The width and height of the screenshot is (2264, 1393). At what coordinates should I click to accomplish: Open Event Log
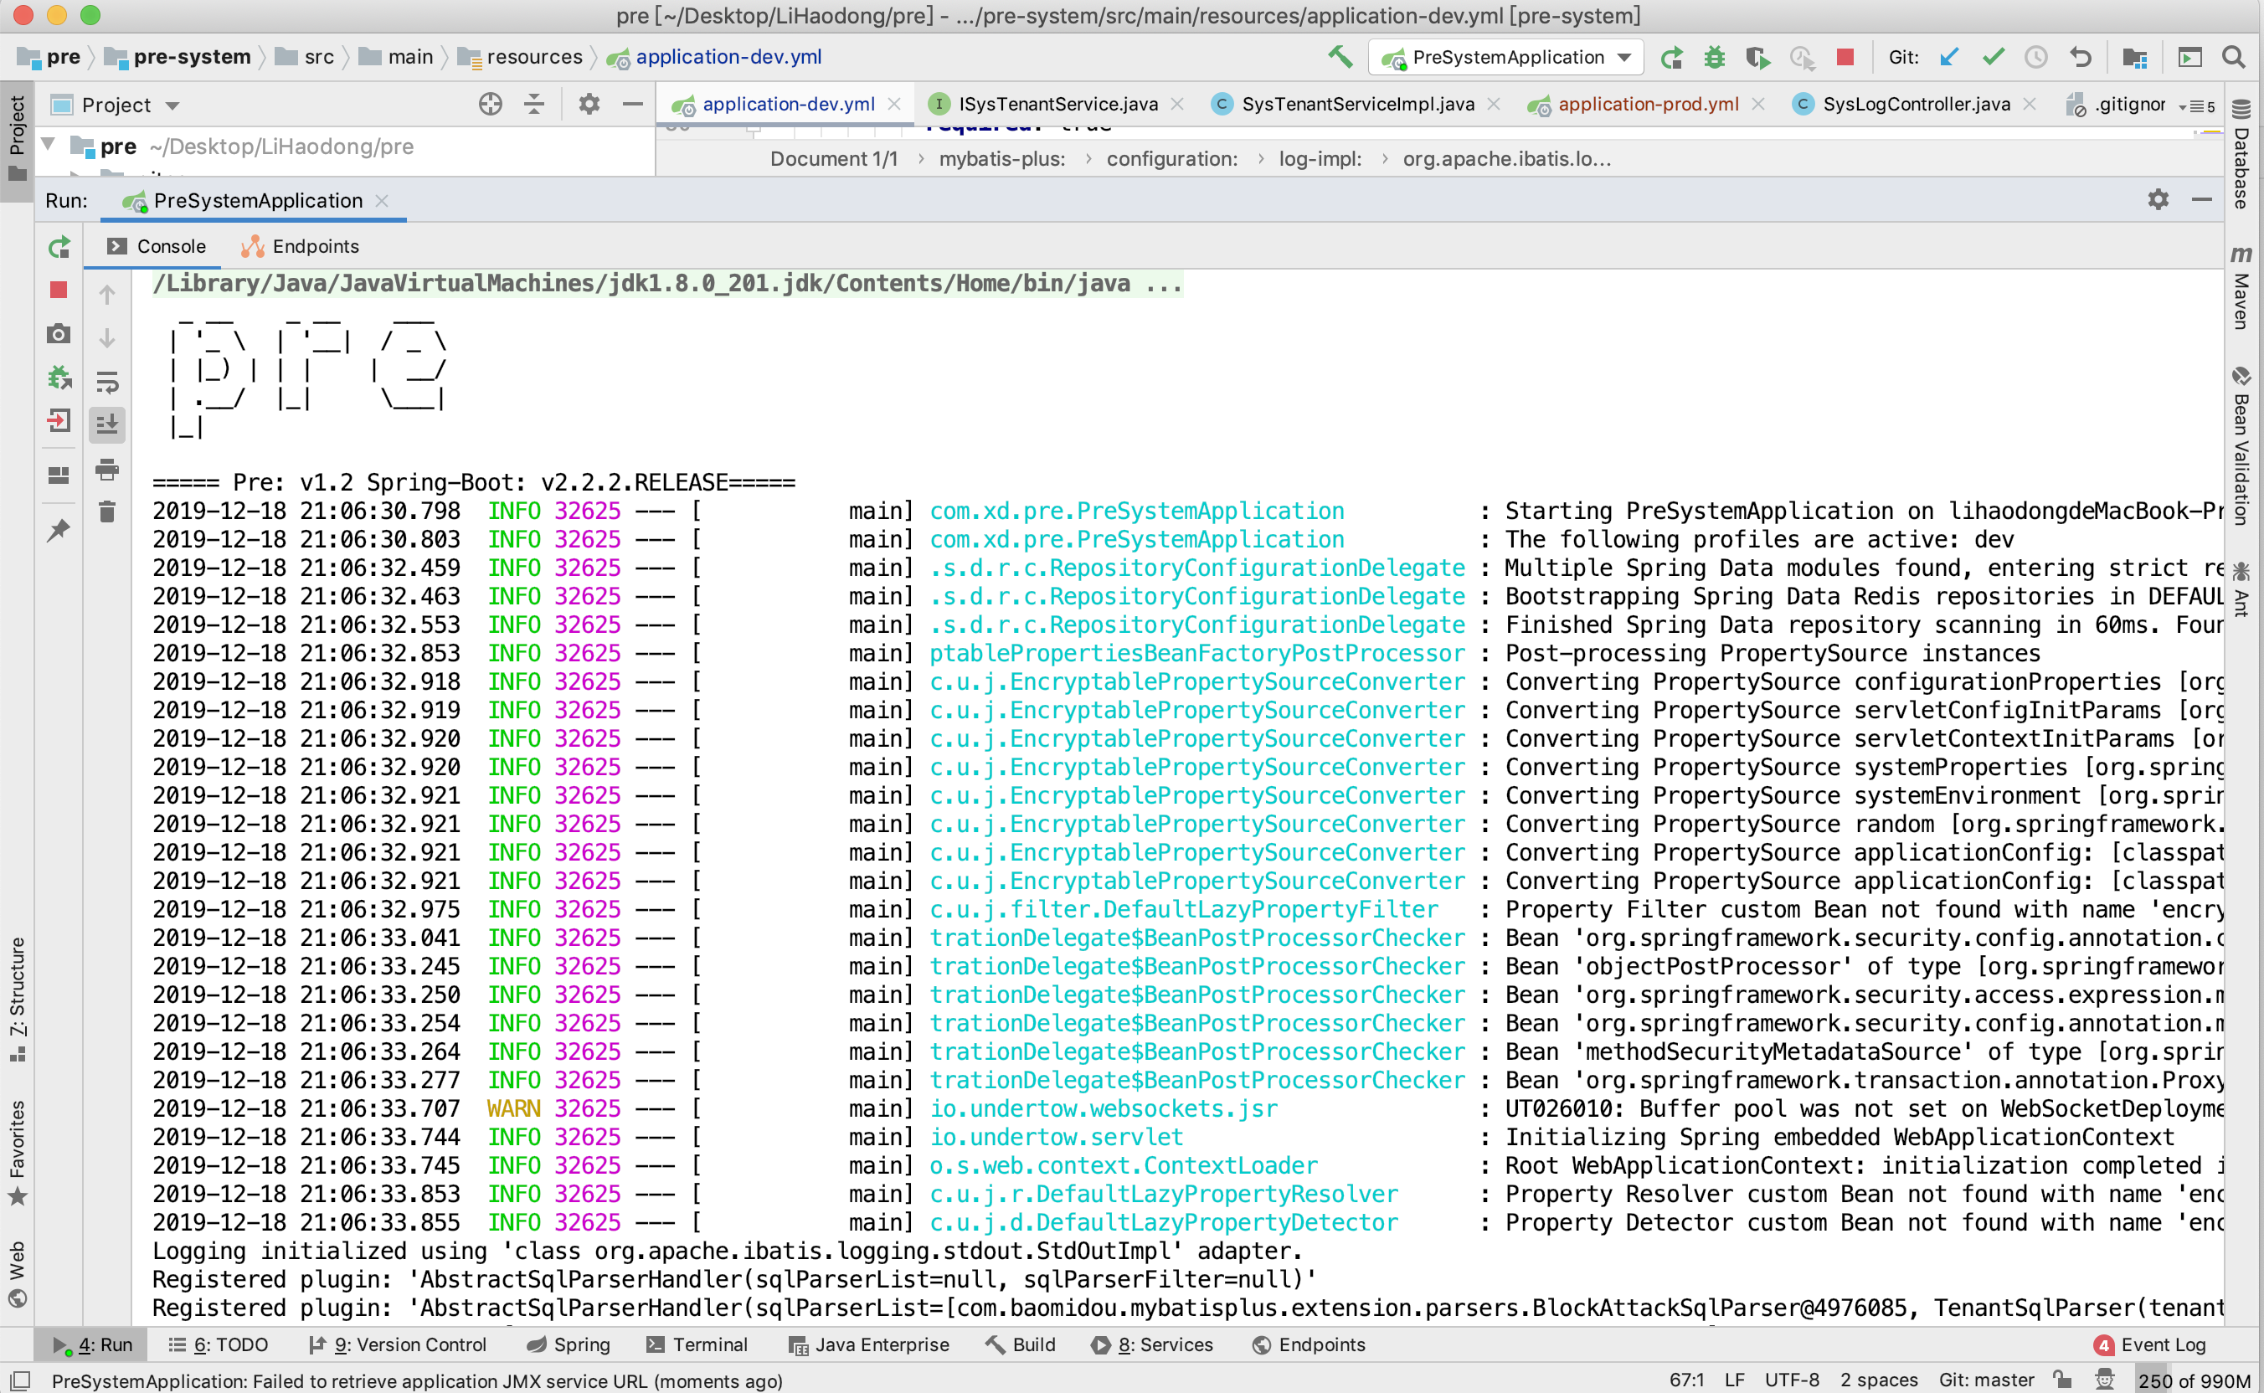click(x=2150, y=1344)
